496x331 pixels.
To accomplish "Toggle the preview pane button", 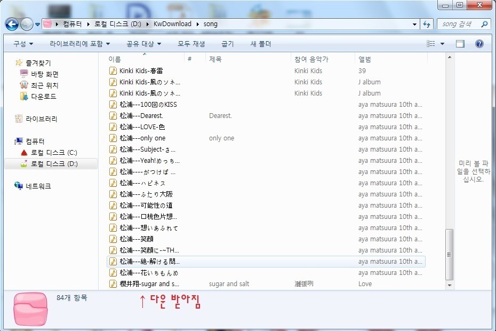I will pos(460,44).
